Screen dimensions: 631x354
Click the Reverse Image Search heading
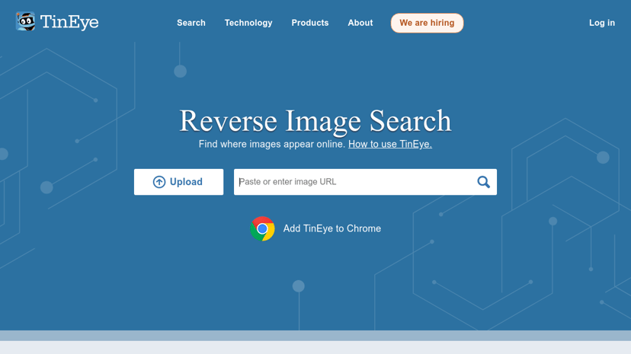click(x=315, y=121)
